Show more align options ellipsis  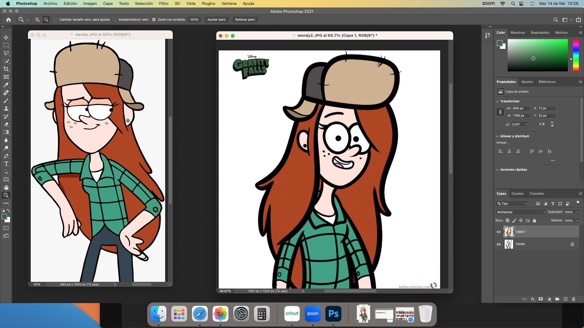[553, 160]
